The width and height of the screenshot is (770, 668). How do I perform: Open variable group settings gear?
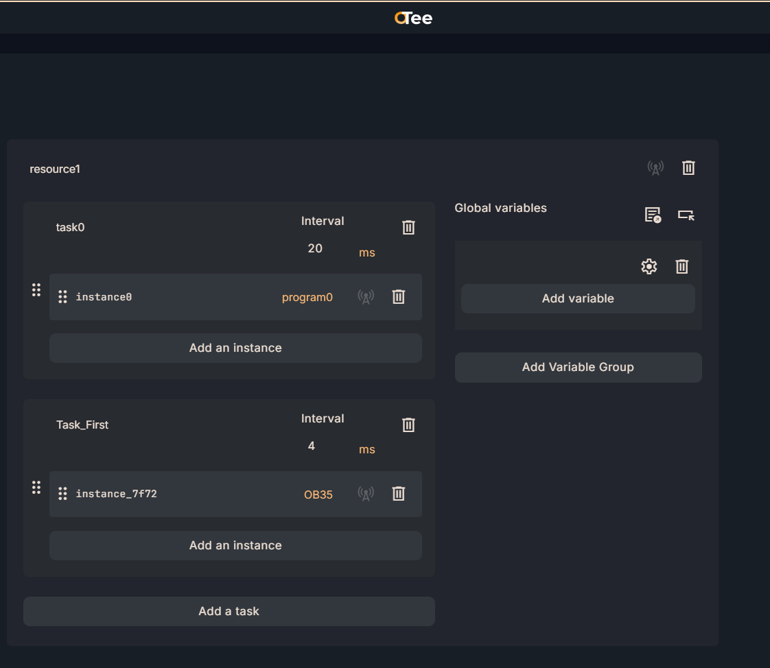(649, 267)
